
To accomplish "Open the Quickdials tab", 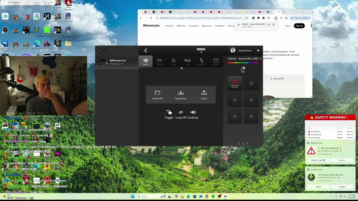I will [x=201, y=62].
